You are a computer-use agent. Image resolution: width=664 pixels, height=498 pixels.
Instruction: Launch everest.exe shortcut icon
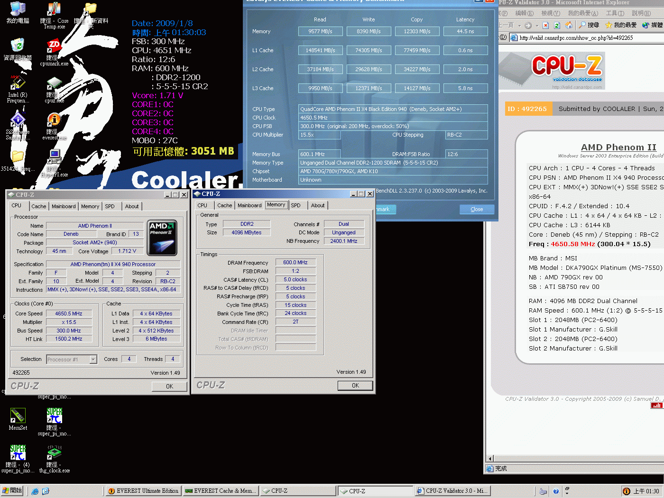click(x=54, y=125)
